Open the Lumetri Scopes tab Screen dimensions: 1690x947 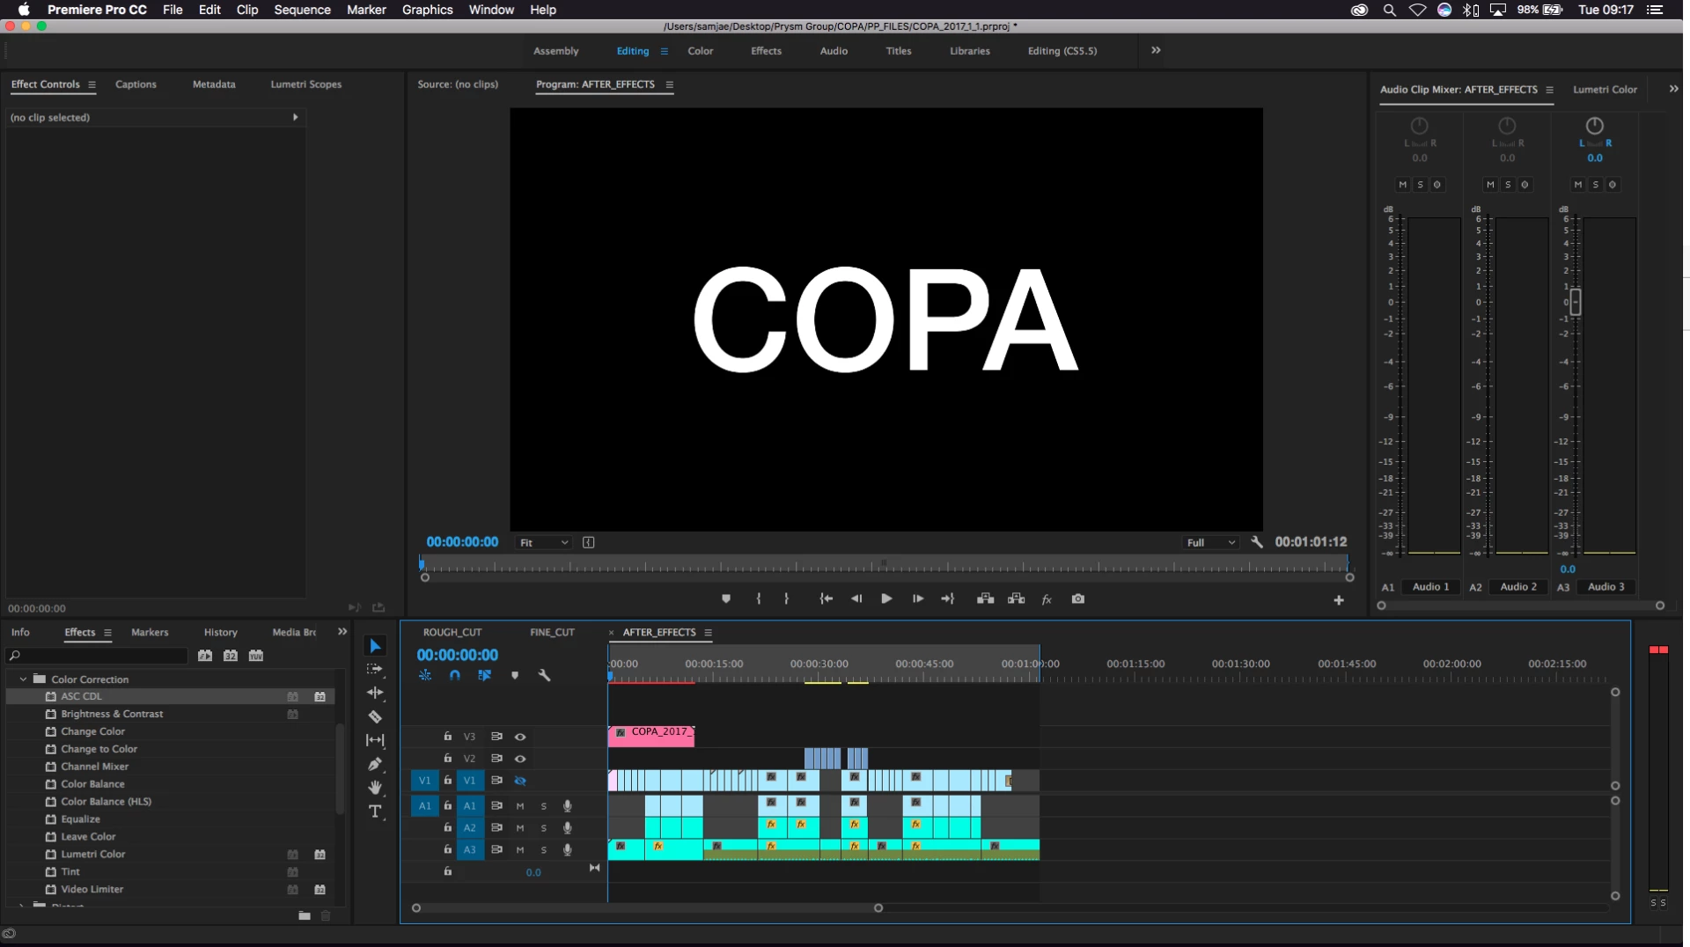(305, 84)
